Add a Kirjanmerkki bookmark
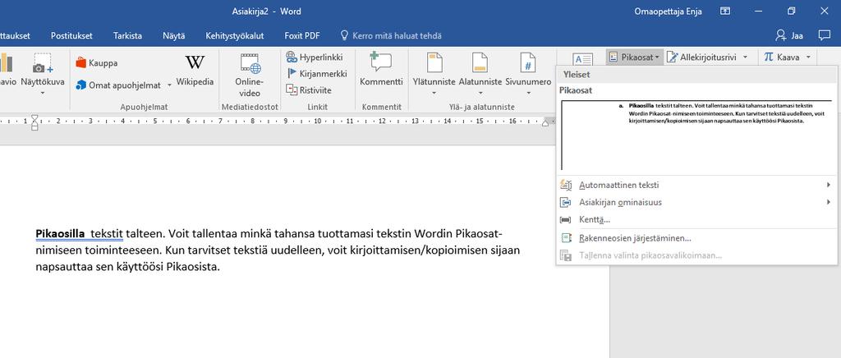The width and height of the screenshot is (841, 358). coord(317,73)
